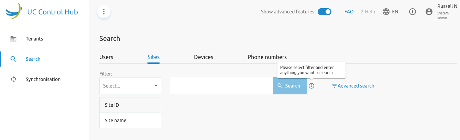
Task: Click the Search magnifier icon in sidebar
Action: click(x=13, y=59)
